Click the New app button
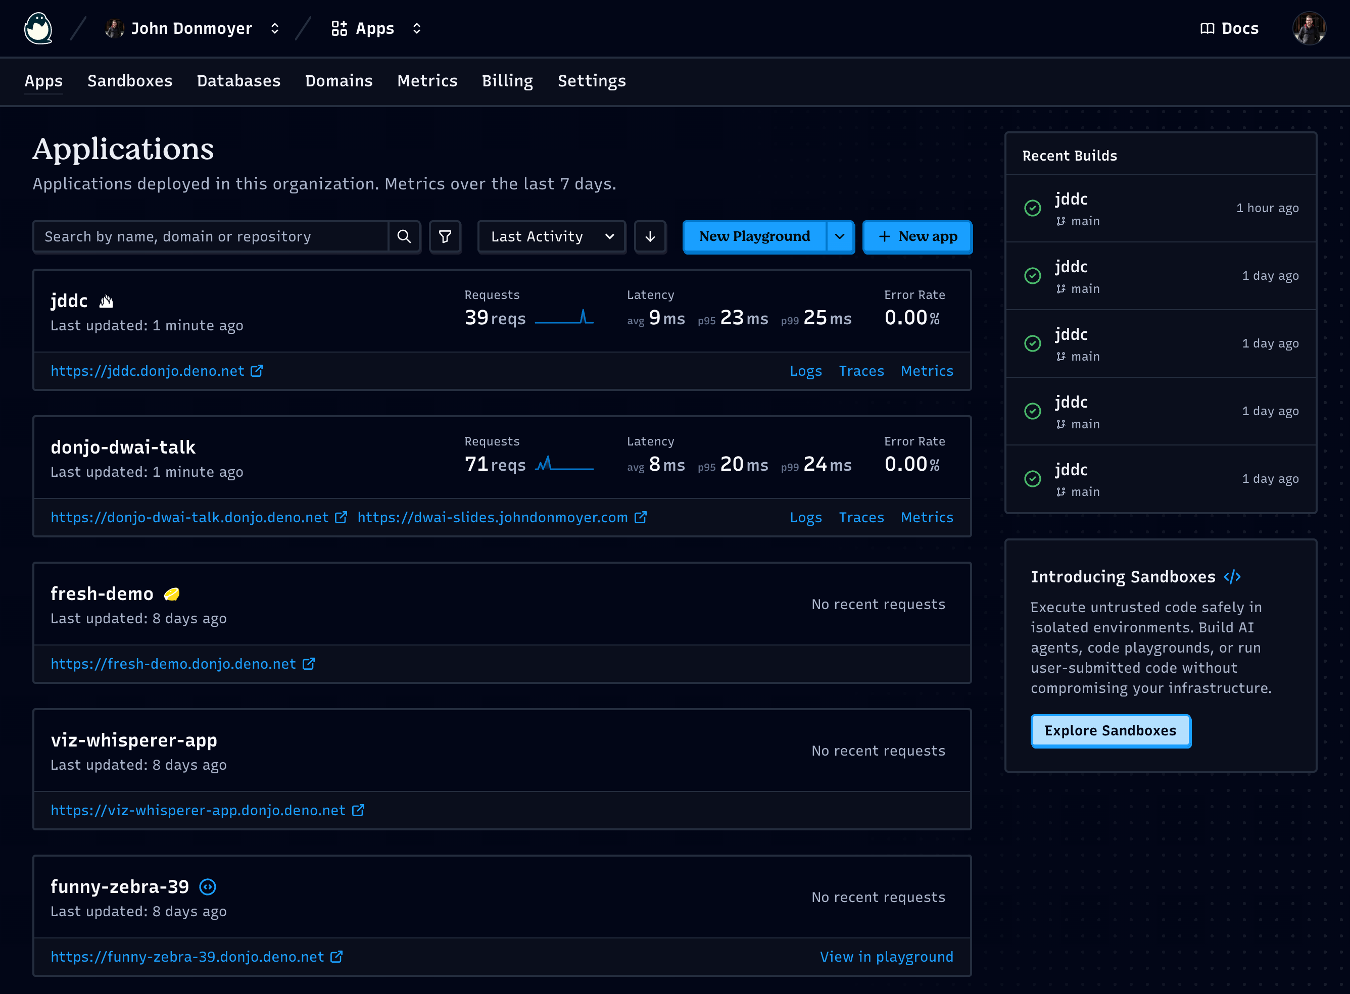This screenshot has width=1350, height=994. click(917, 236)
